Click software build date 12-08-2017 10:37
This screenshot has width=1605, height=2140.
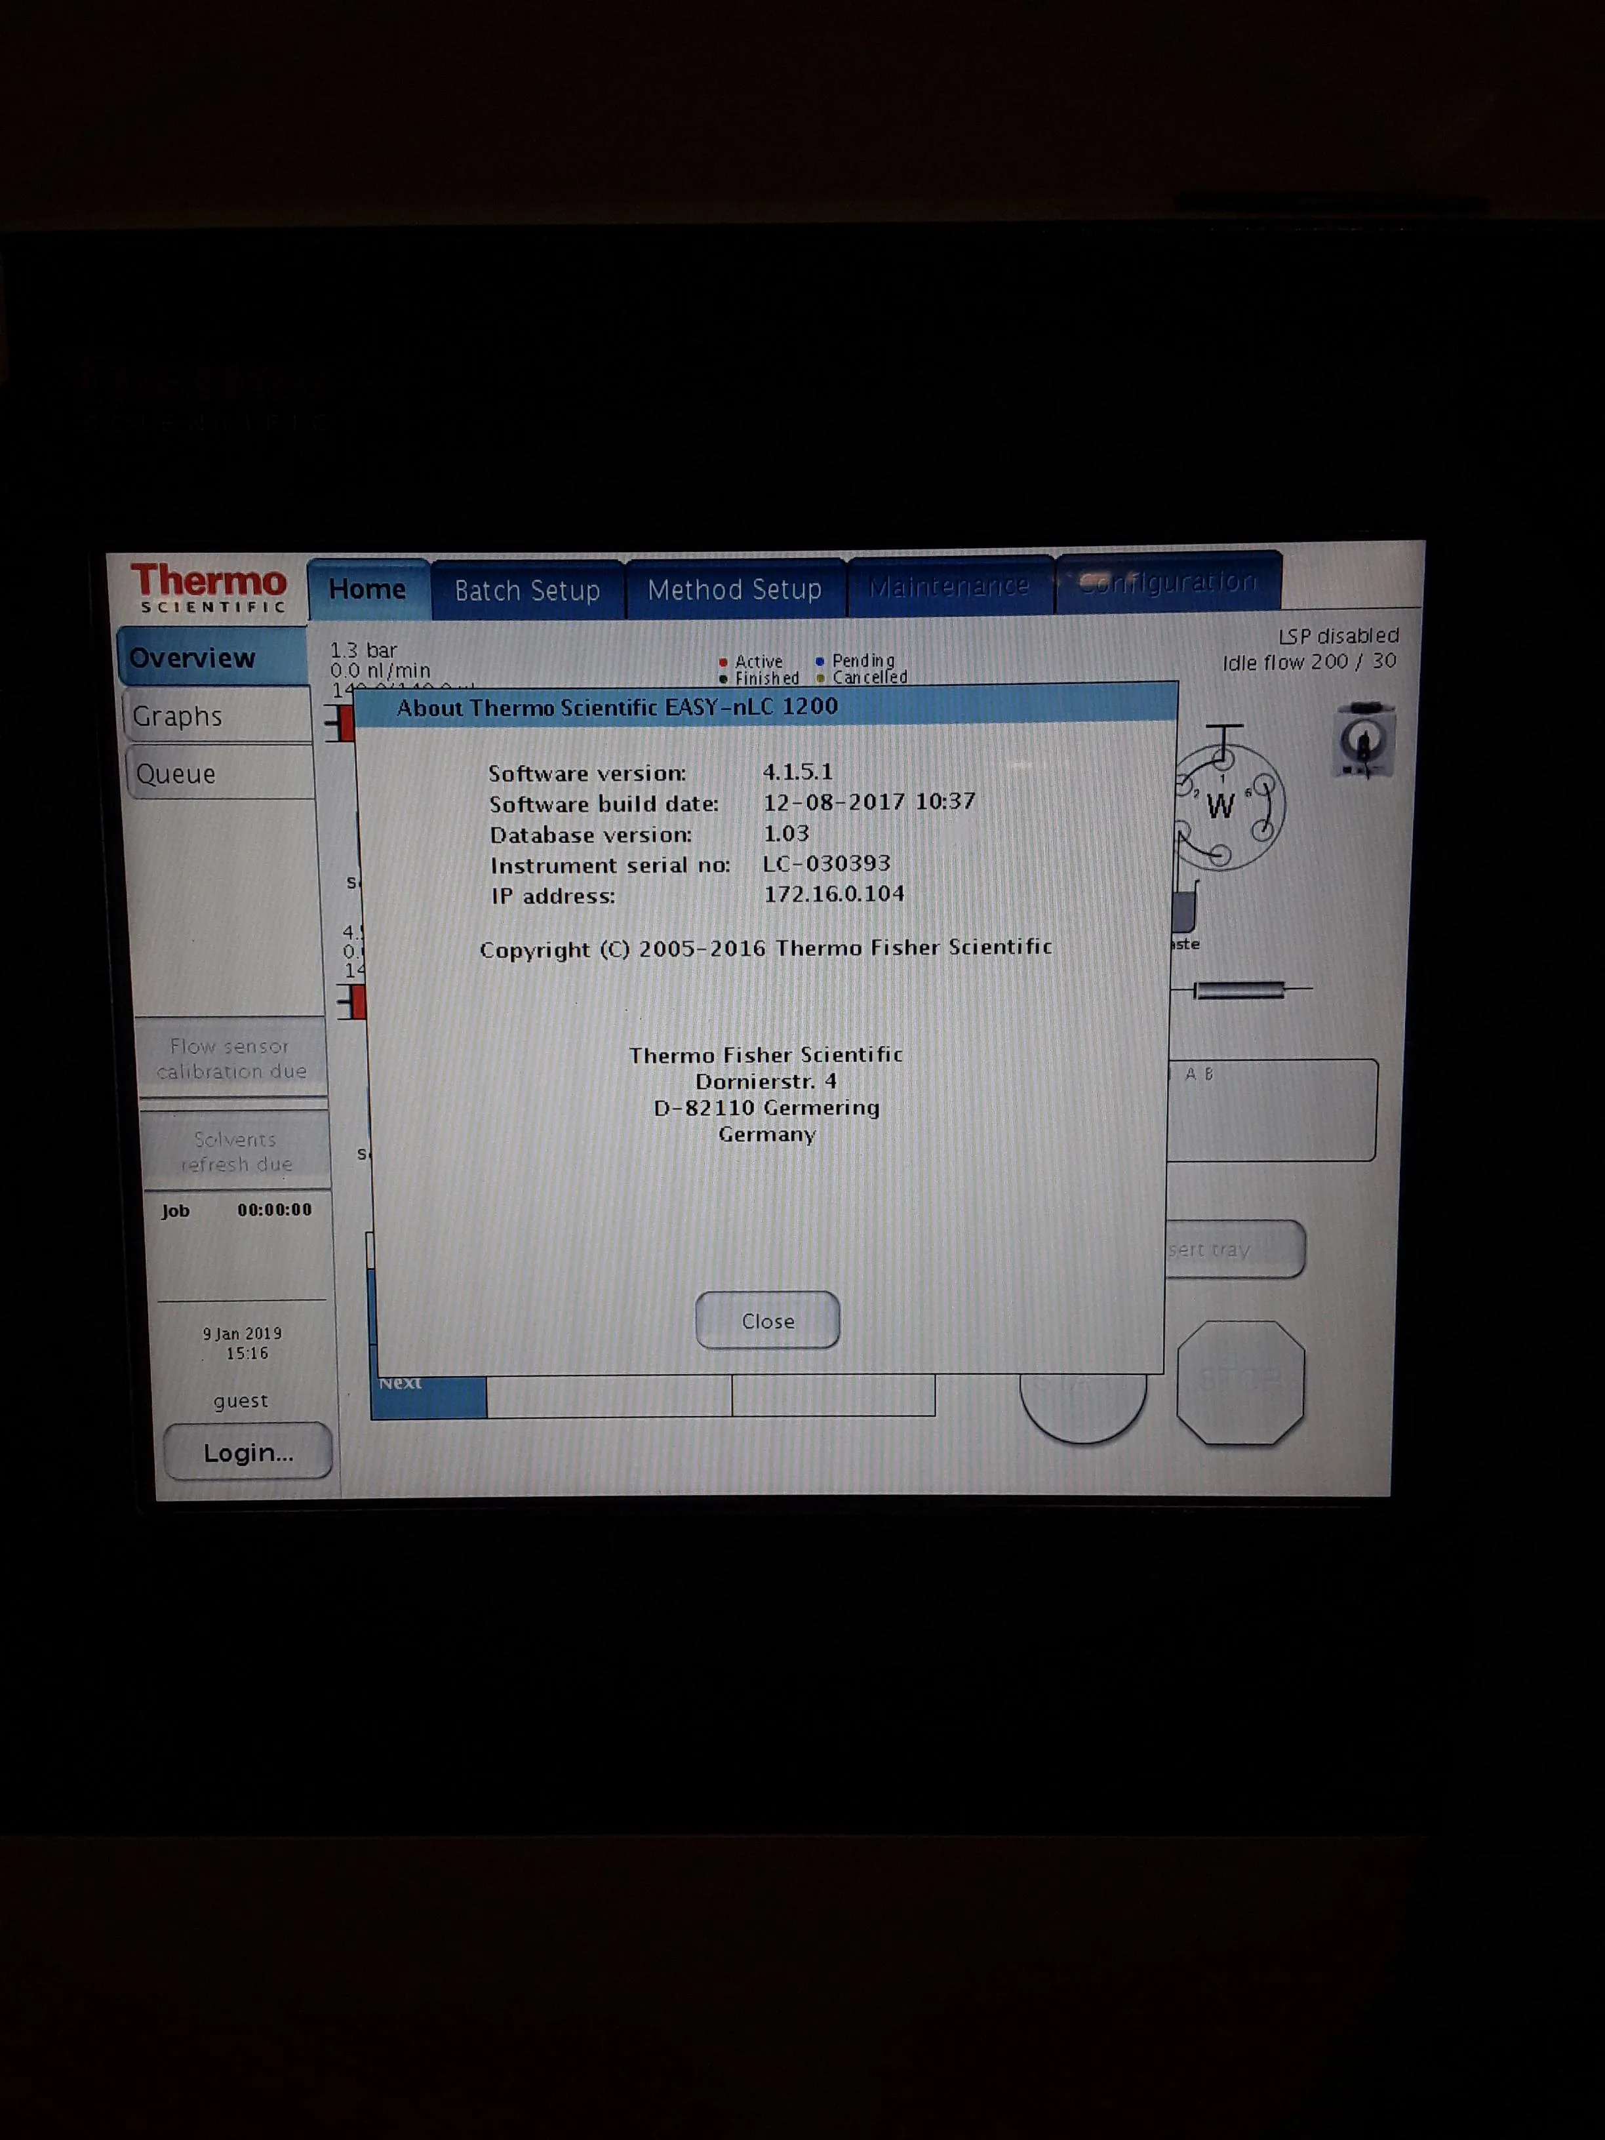point(869,801)
